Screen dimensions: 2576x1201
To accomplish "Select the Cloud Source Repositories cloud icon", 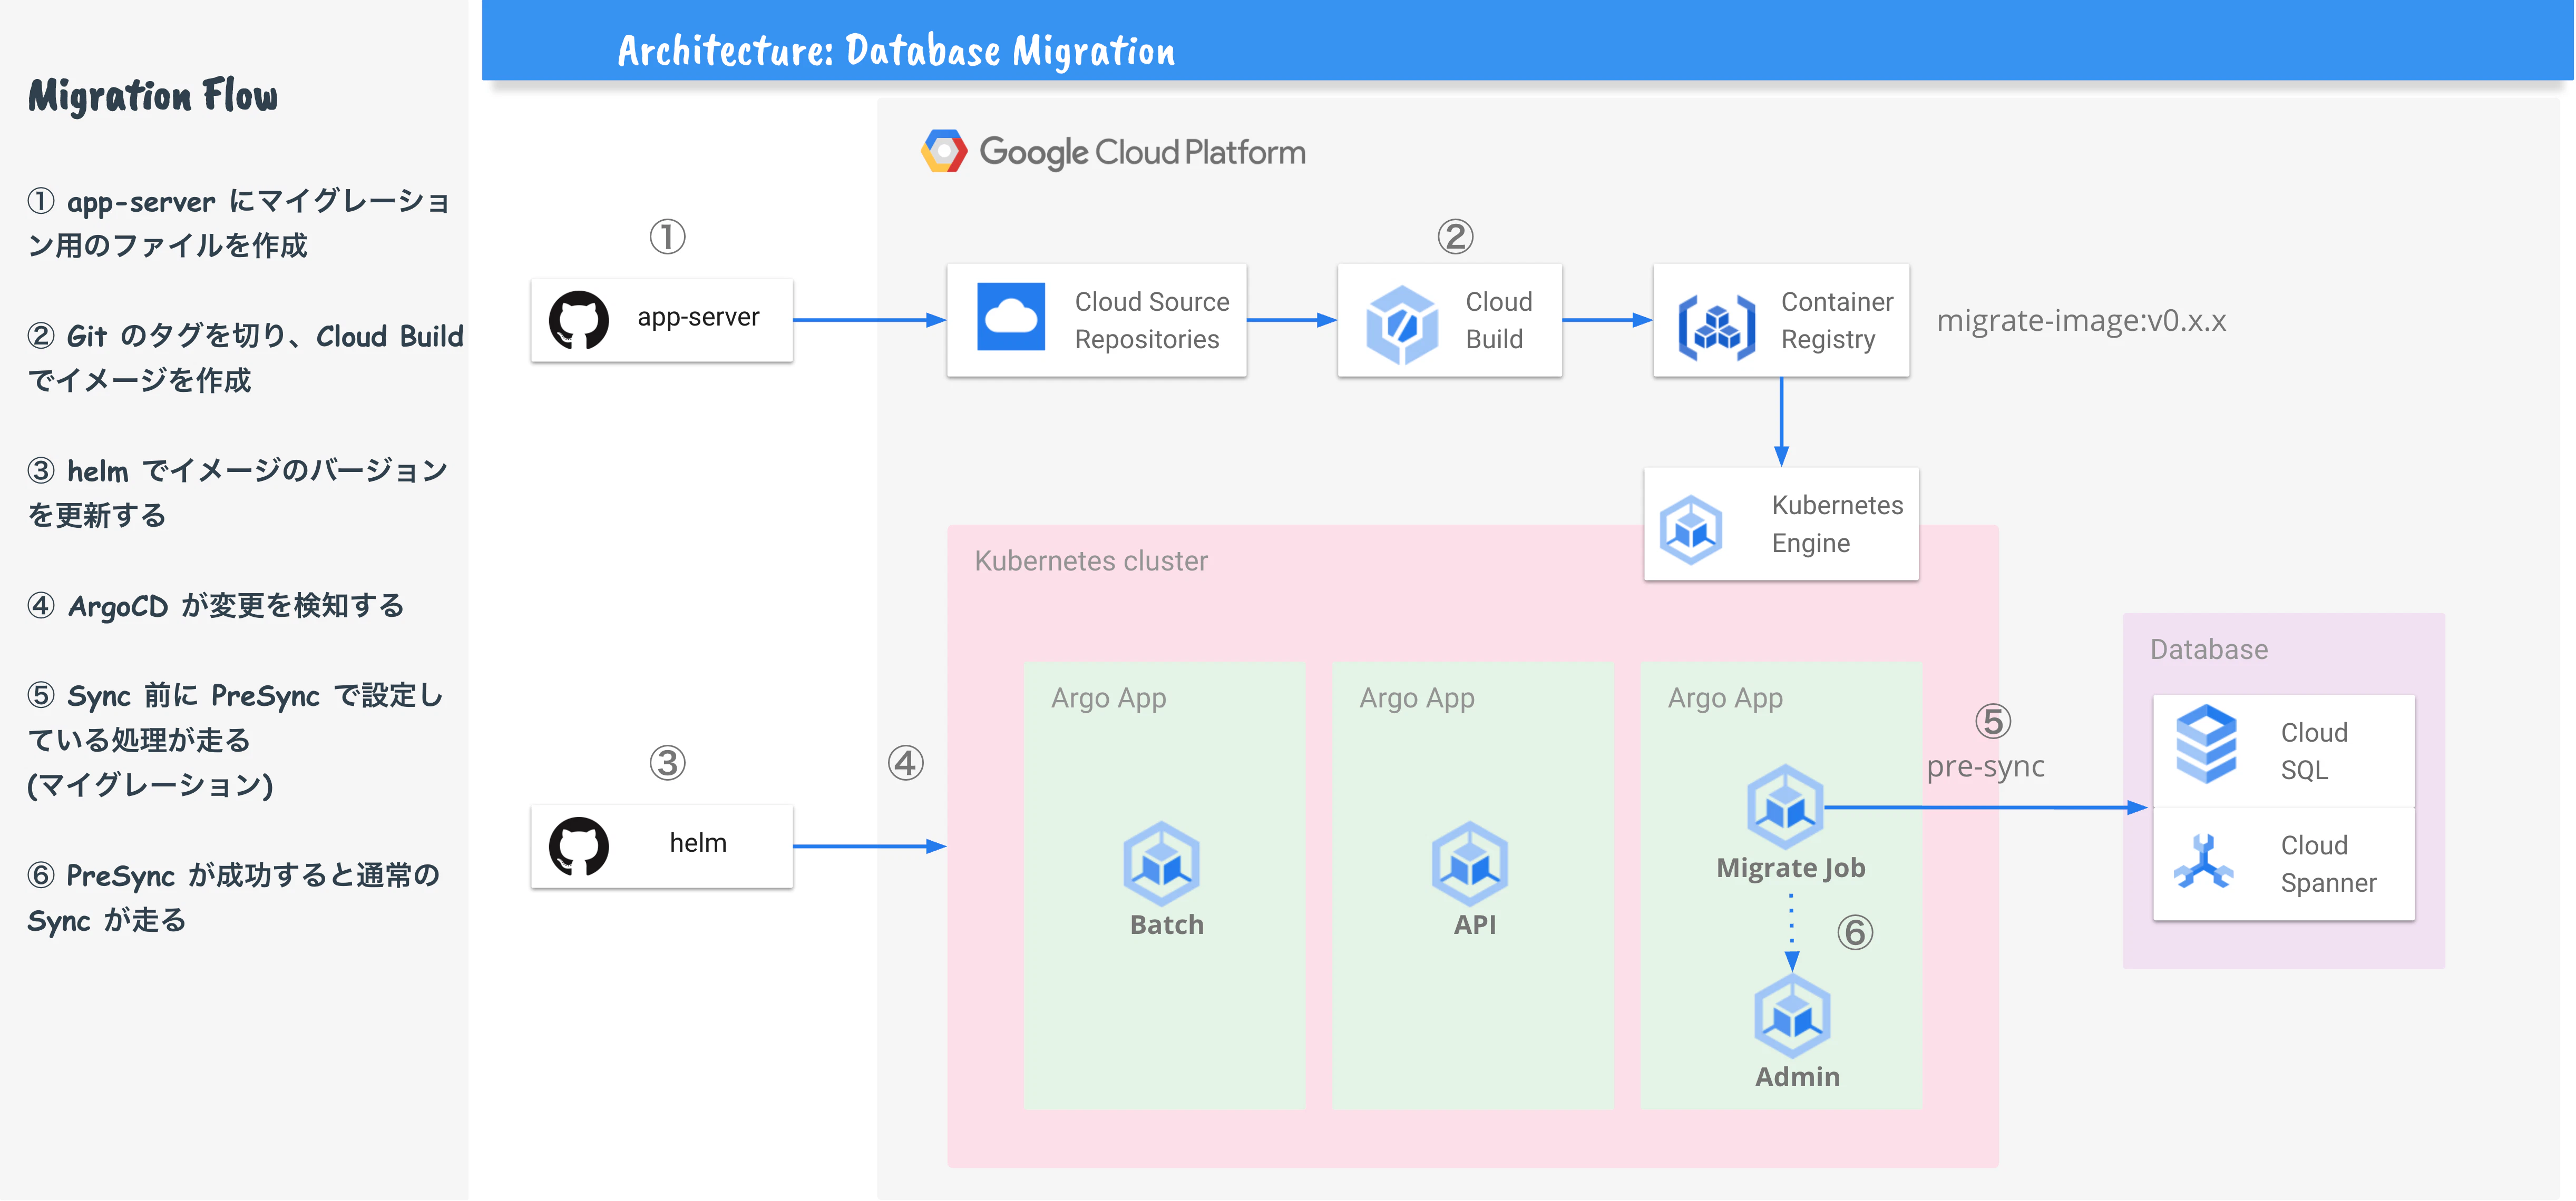I will pos(1010,318).
